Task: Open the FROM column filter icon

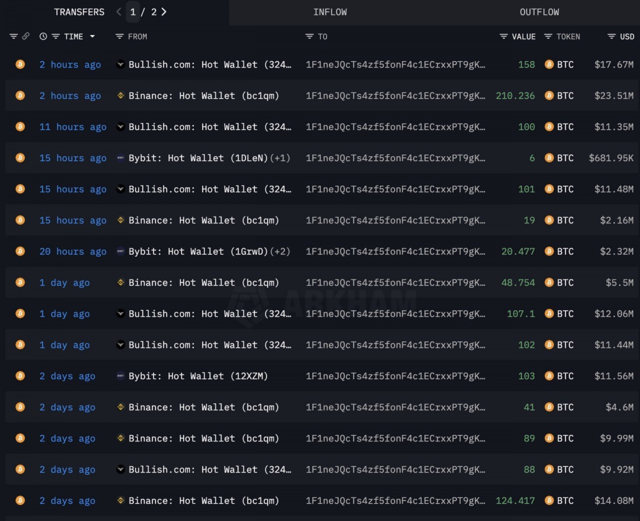Action: [119, 36]
